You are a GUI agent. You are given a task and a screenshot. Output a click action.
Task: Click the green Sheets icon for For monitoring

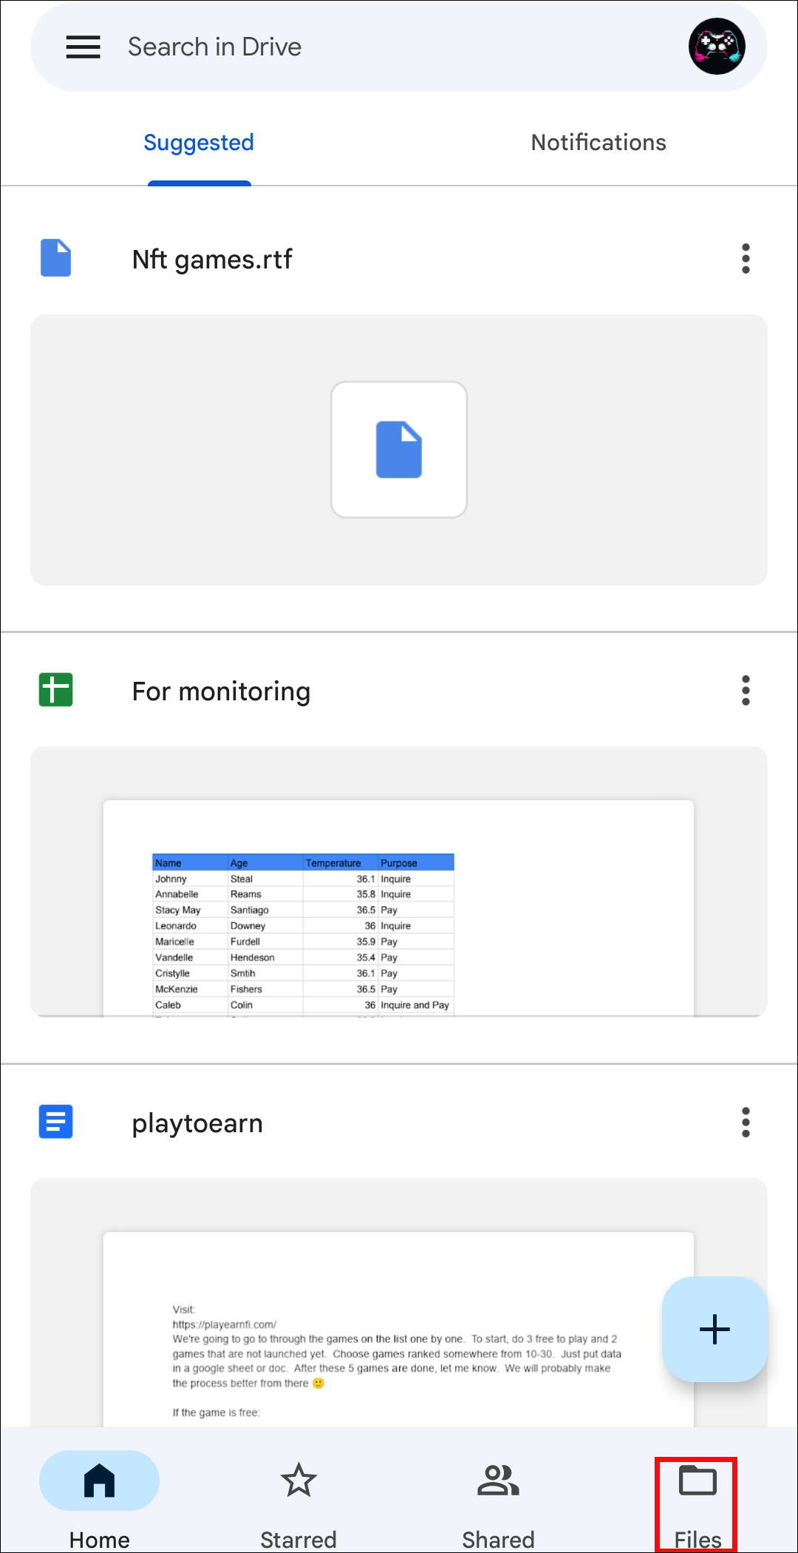55,690
